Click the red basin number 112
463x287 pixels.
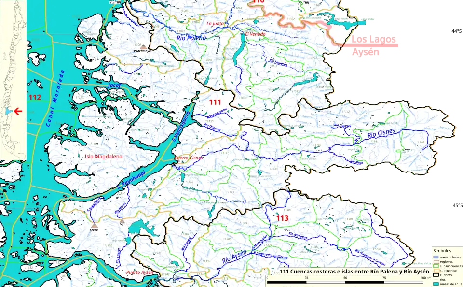(x=35, y=98)
